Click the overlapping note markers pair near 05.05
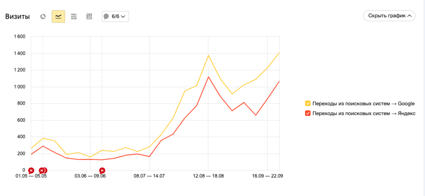Screen dimensions: 425x196 (43, 170)
